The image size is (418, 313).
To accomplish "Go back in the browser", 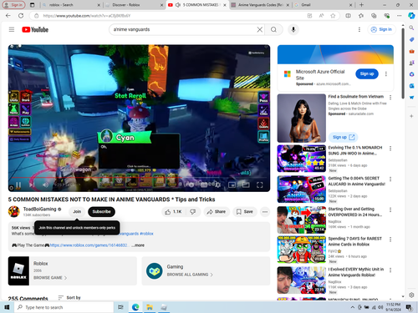I will 8,16.
